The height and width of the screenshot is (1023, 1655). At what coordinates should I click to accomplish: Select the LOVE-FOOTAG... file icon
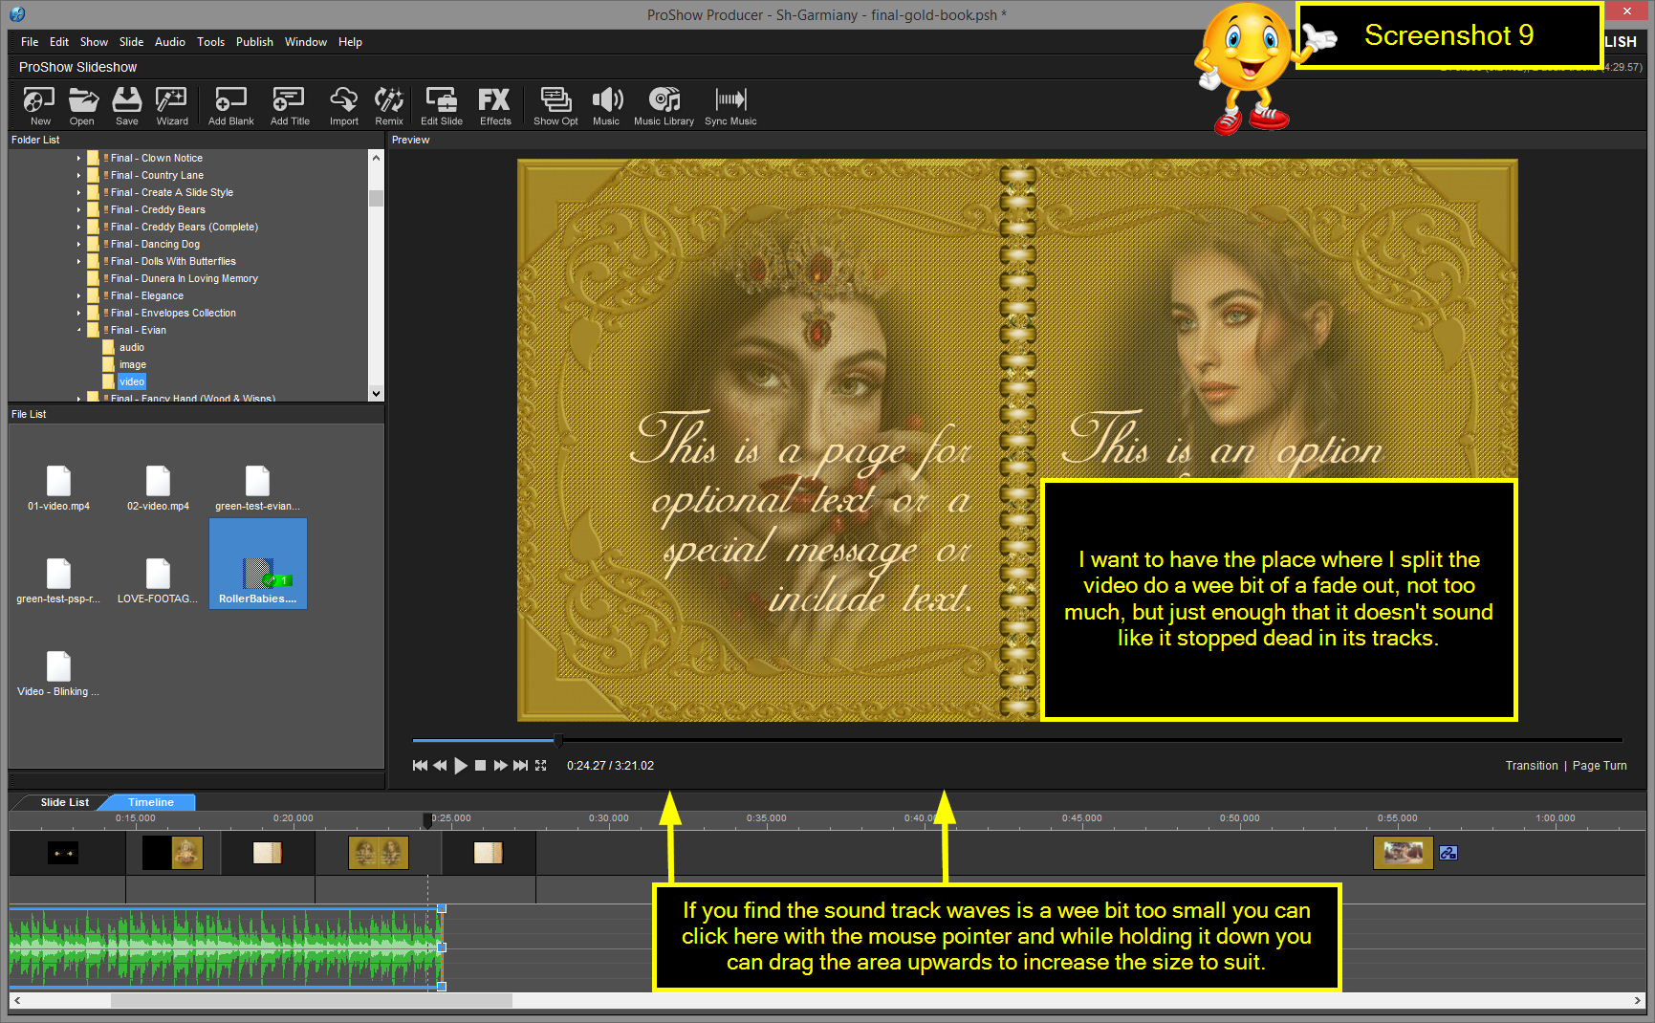[158, 581]
